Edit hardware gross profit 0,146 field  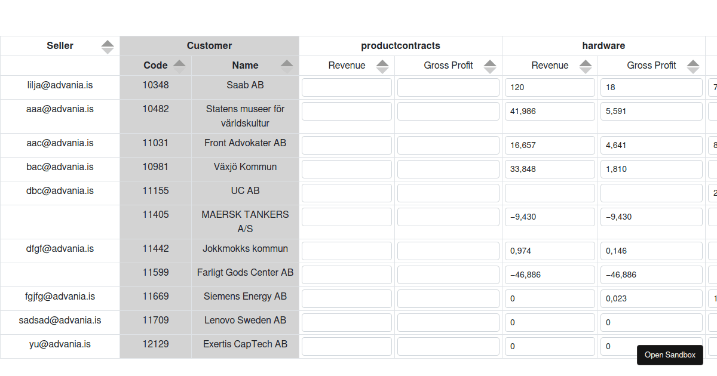(651, 251)
